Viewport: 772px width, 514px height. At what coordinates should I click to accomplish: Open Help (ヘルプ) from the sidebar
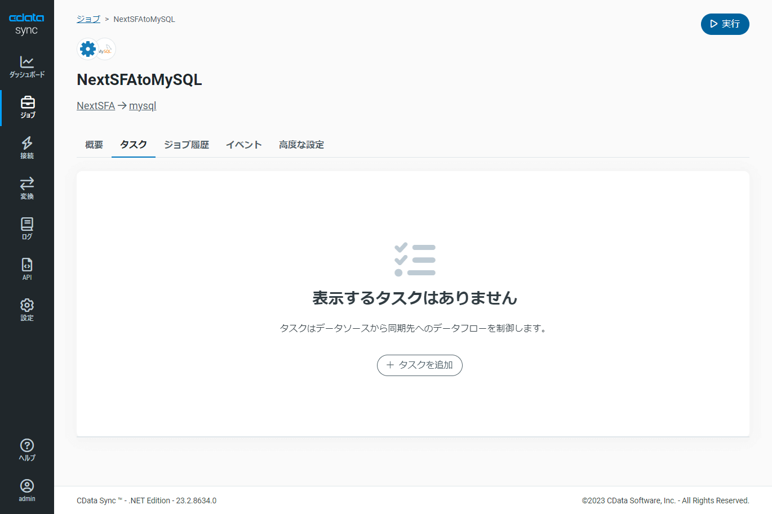[27, 450]
